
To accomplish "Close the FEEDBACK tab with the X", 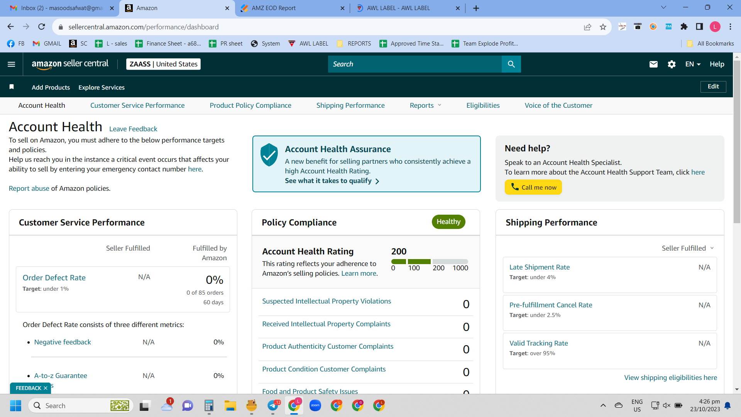I will (46, 388).
